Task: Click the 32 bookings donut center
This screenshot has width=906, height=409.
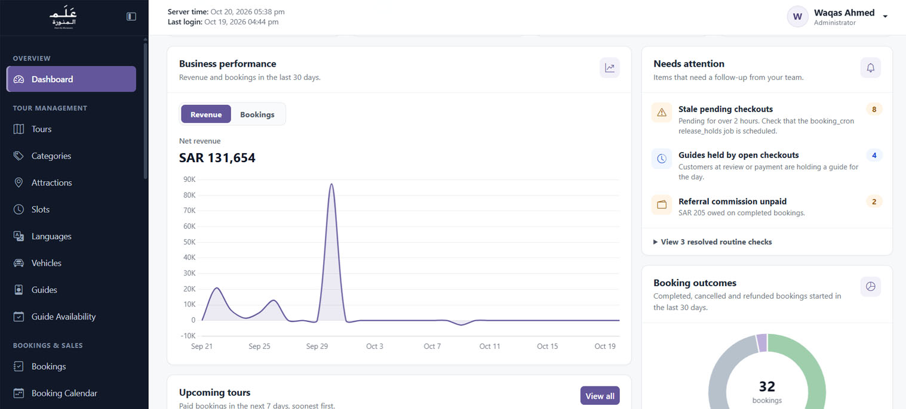Action: [767, 391]
